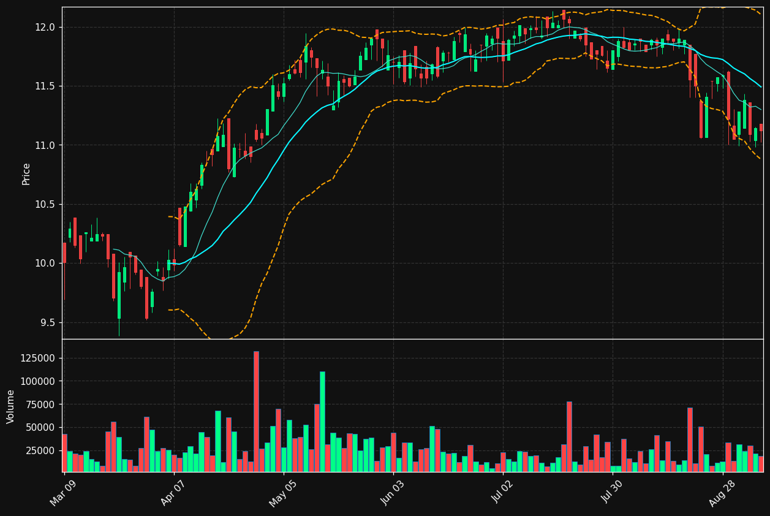The height and width of the screenshot is (516, 770).
Task: Click the 125000 volume tick label
Action: click(x=39, y=358)
